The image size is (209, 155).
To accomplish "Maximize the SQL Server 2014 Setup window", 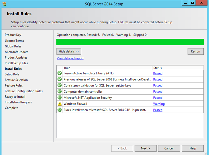I will 192,3.
